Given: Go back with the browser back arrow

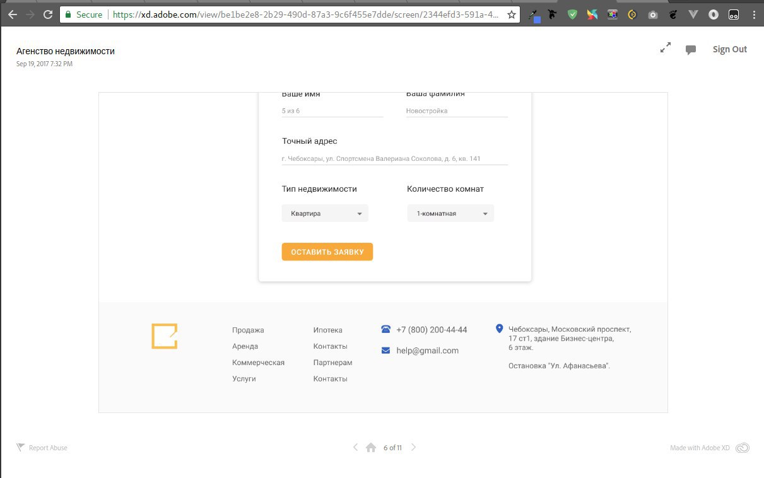Looking at the screenshot, I should 12,14.
